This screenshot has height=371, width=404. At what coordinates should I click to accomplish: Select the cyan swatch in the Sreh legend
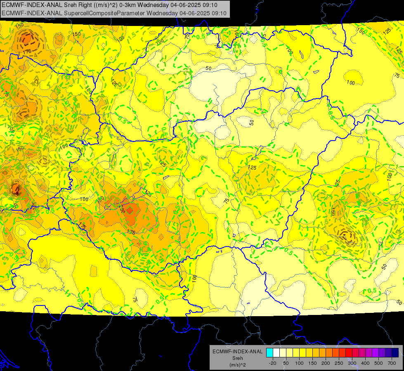[x=270, y=352]
